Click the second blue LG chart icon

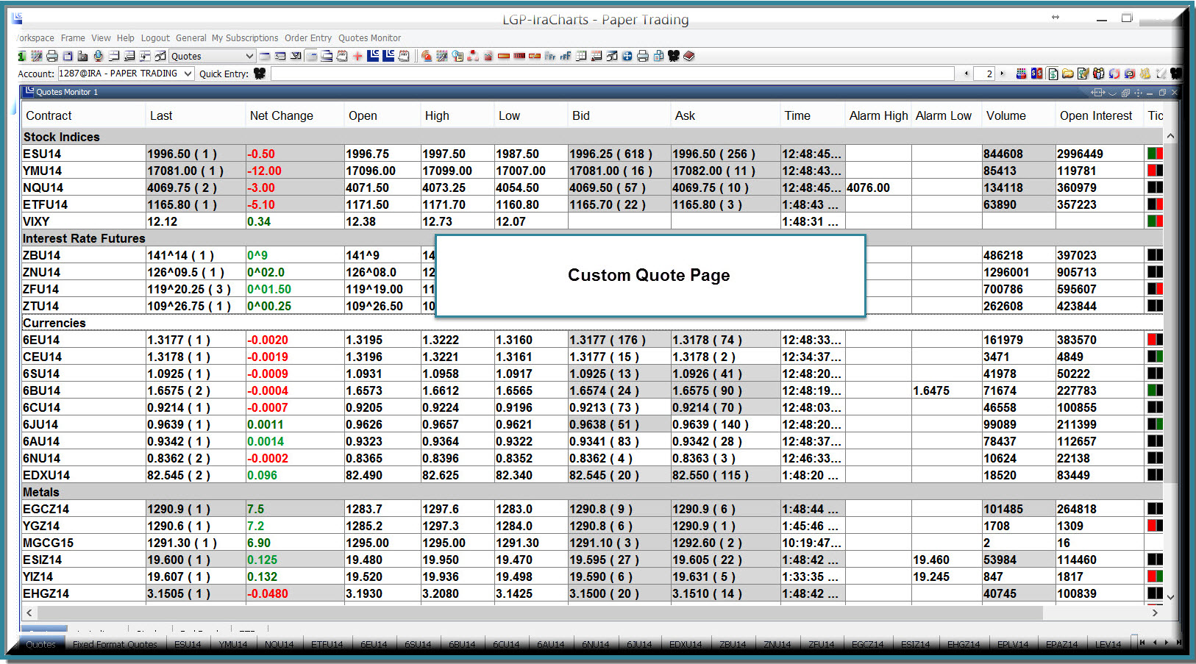click(388, 56)
